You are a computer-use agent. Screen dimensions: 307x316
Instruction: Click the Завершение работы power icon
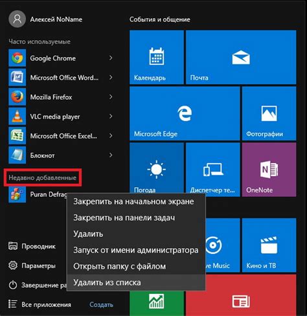13,285
